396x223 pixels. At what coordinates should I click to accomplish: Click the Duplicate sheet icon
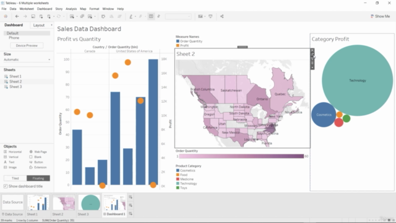pos(82,17)
